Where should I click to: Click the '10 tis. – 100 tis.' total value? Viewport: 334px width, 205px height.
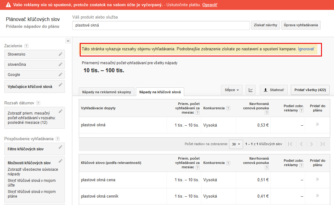(104, 70)
